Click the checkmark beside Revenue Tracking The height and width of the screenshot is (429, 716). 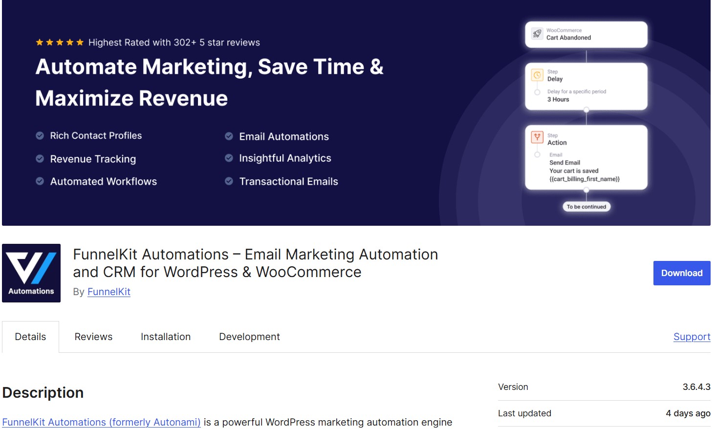coord(40,159)
